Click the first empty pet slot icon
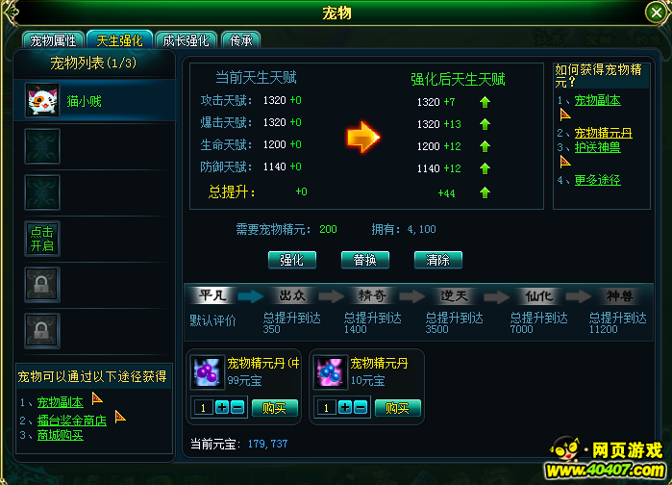This screenshot has width=672, height=485. (x=42, y=146)
